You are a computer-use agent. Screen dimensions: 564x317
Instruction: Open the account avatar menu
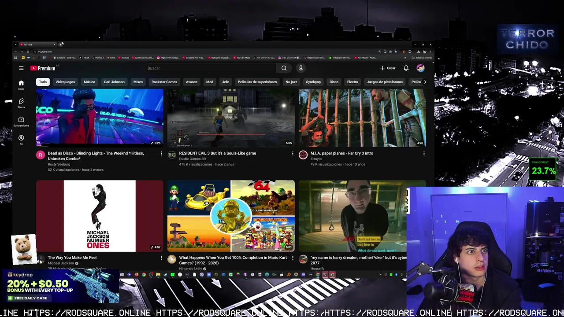point(421,68)
